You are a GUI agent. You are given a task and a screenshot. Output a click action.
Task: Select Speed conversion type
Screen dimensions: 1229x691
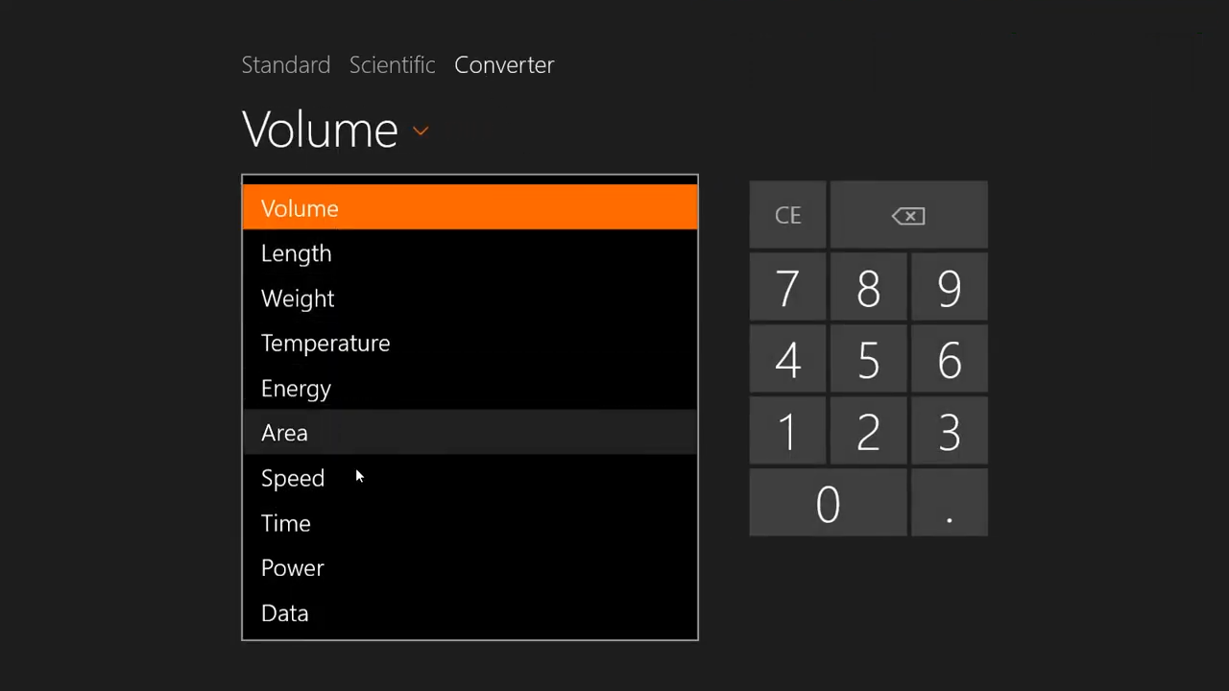(293, 478)
